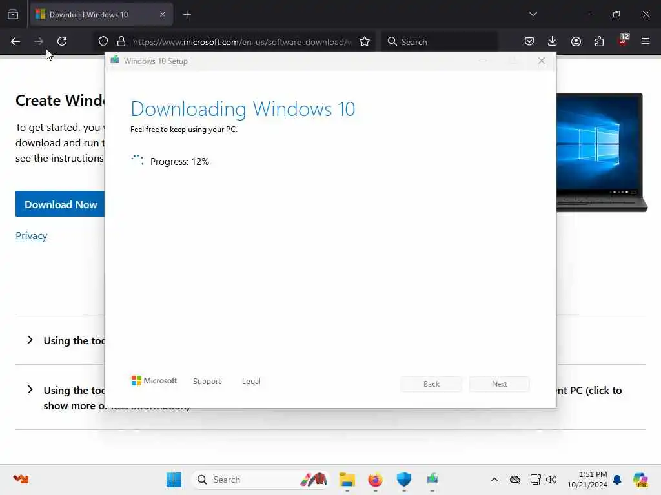Image resolution: width=661 pixels, height=495 pixels.
Task: Click the laptop image on the webpage
Action: click(602, 152)
